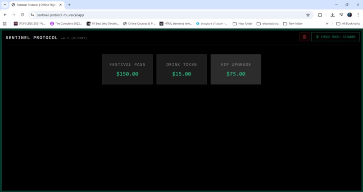
Task: Open the first New folder bookmark folder
Action: tap(243, 23)
